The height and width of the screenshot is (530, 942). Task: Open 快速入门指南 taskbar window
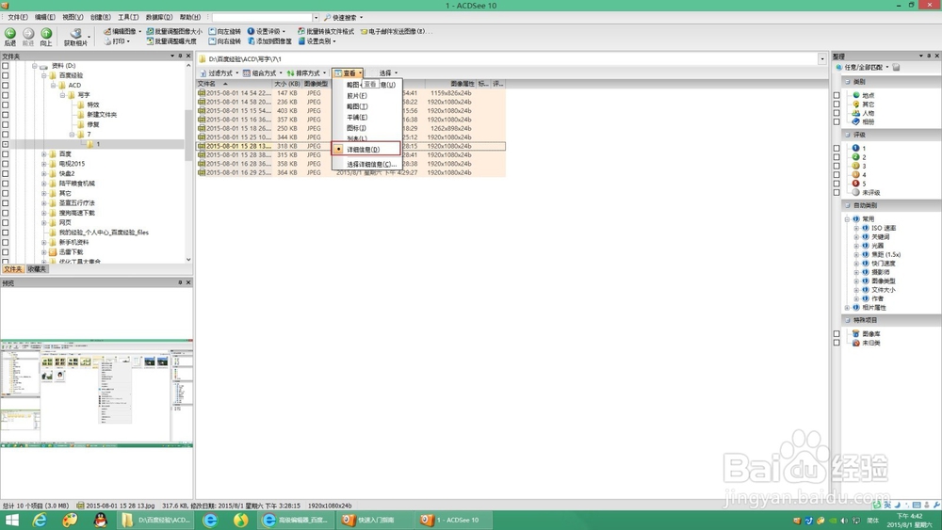click(375, 520)
